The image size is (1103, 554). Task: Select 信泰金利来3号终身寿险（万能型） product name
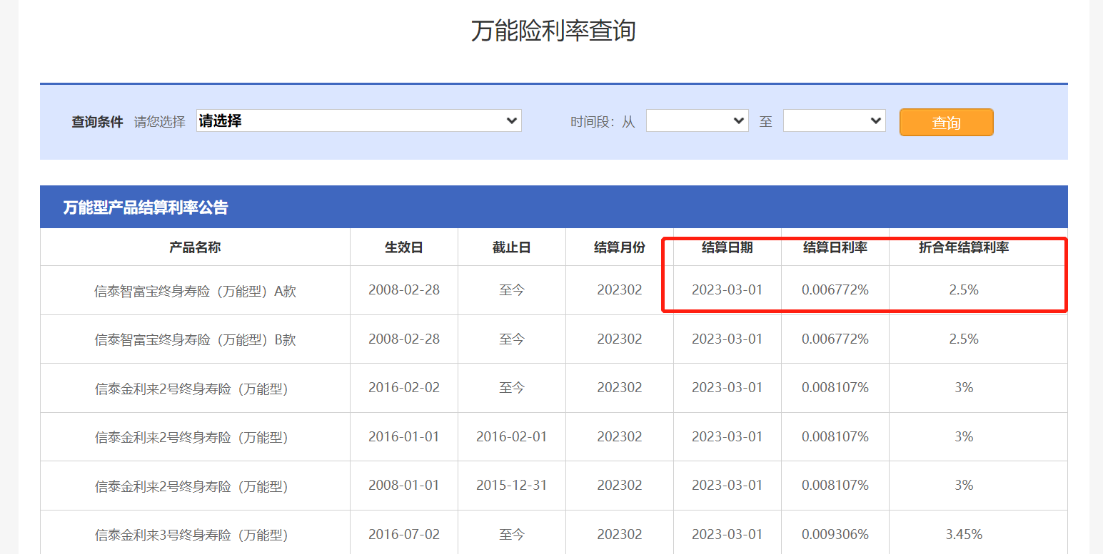tap(191, 535)
